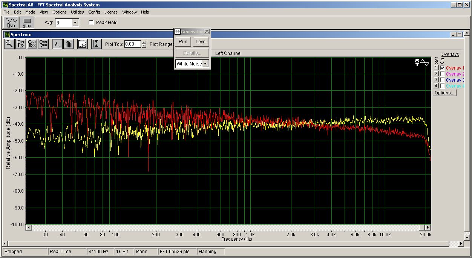Select the line graph display icon
The height and width of the screenshot is (258, 472).
pos(57,44)
